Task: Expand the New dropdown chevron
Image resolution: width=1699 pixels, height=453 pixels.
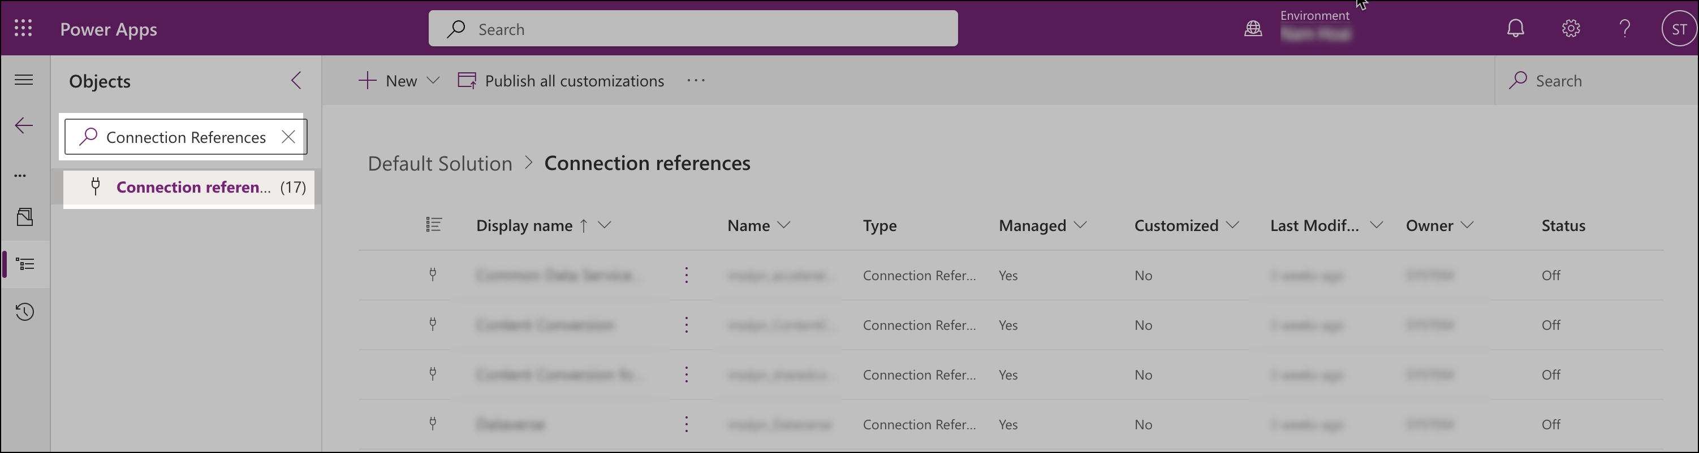Action: (433, 80)
